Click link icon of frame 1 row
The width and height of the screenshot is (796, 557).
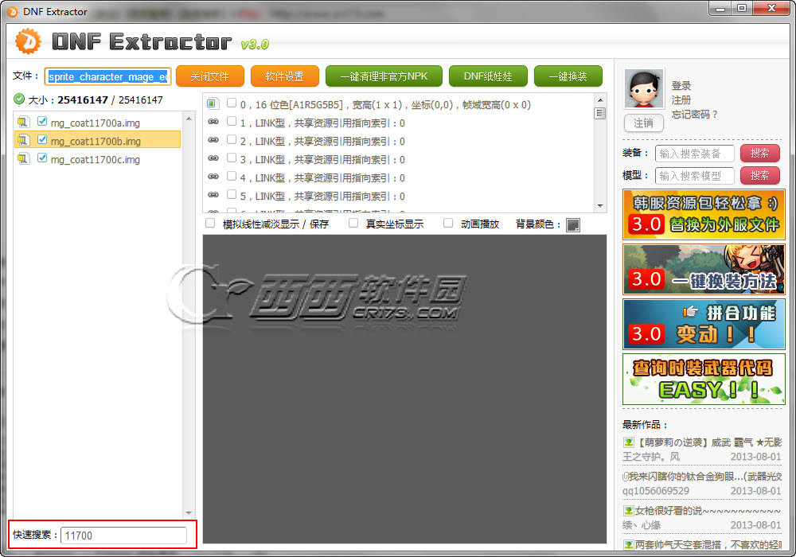click(213, 122)
